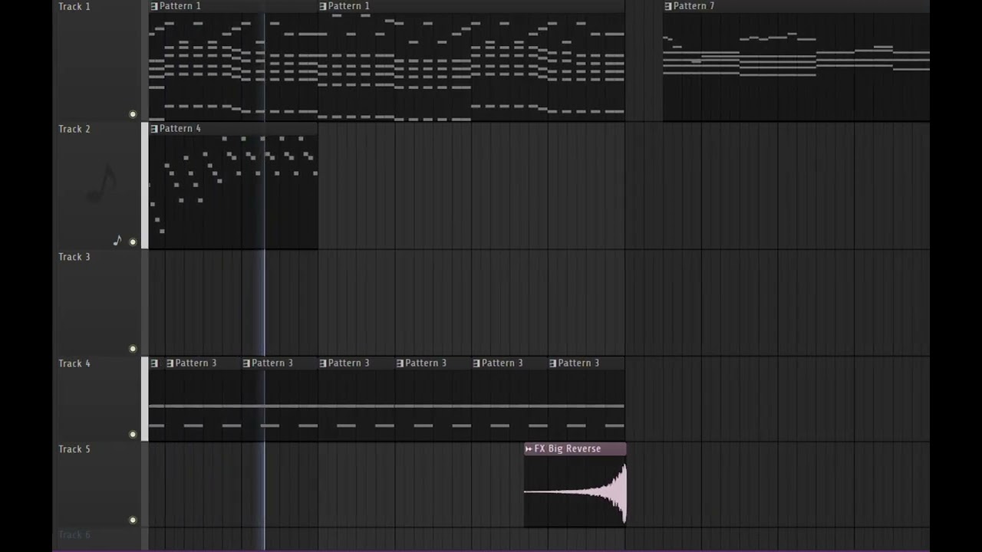Select the FX Big Reverse clip title
Viewport: 982px width, 552px height.
[568, 449]
